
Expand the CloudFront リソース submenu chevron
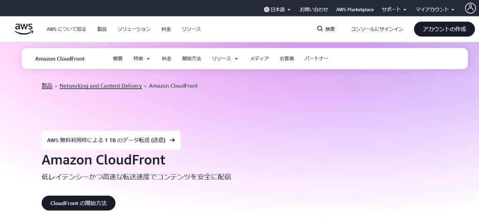(236, 59)
